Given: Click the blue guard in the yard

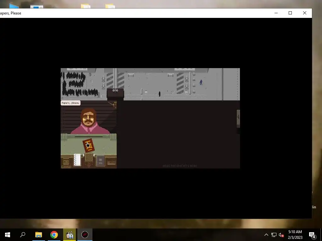Looking at the screenshot, I should tap(201, 83).
